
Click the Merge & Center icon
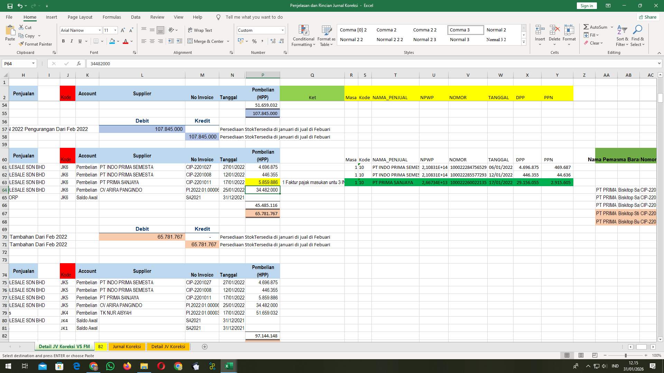[206, 41]
